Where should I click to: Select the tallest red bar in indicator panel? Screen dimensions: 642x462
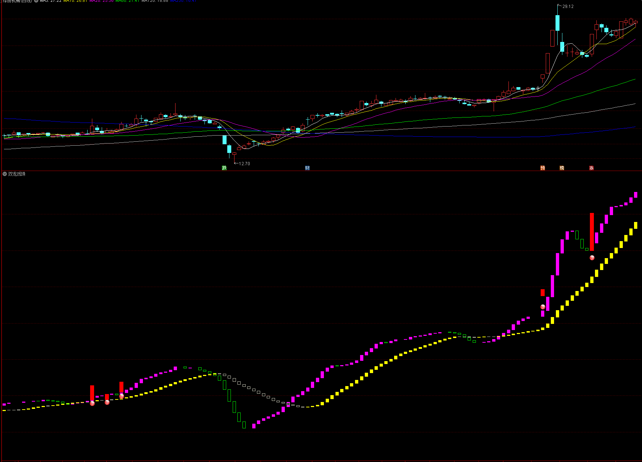point(592,232)
